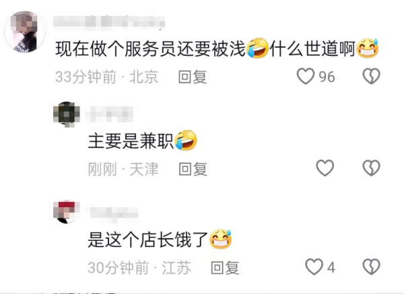Open the top commenter's blurred username
Image resolution: width=404 pixels, height=294 pixels.
pyautogui.click(x=109, y=22)
